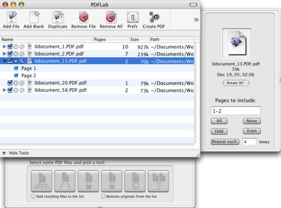
Task: Click the 'Repeat each:' button
Action: click(225, 142)
